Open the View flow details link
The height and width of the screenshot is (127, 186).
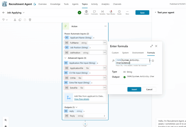point(82,99)
